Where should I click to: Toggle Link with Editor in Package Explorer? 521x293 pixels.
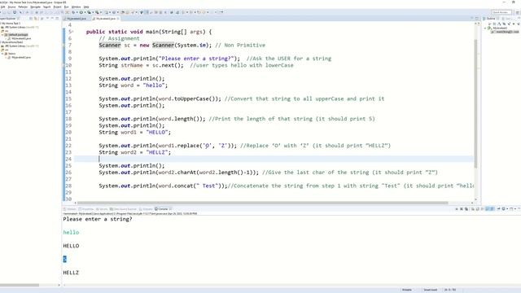[36, 19]
